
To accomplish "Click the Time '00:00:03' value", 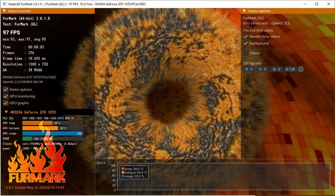I will 36,47.
